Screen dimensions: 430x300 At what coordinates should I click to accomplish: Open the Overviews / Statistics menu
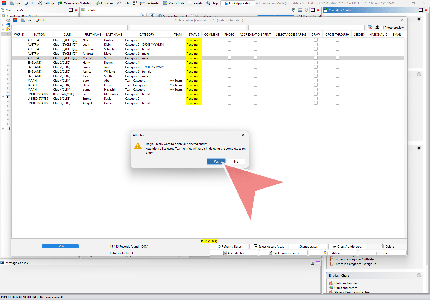[x=75, y=3]
